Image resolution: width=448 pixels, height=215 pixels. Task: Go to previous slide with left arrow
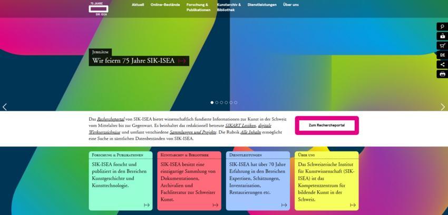tap(5, 107)
